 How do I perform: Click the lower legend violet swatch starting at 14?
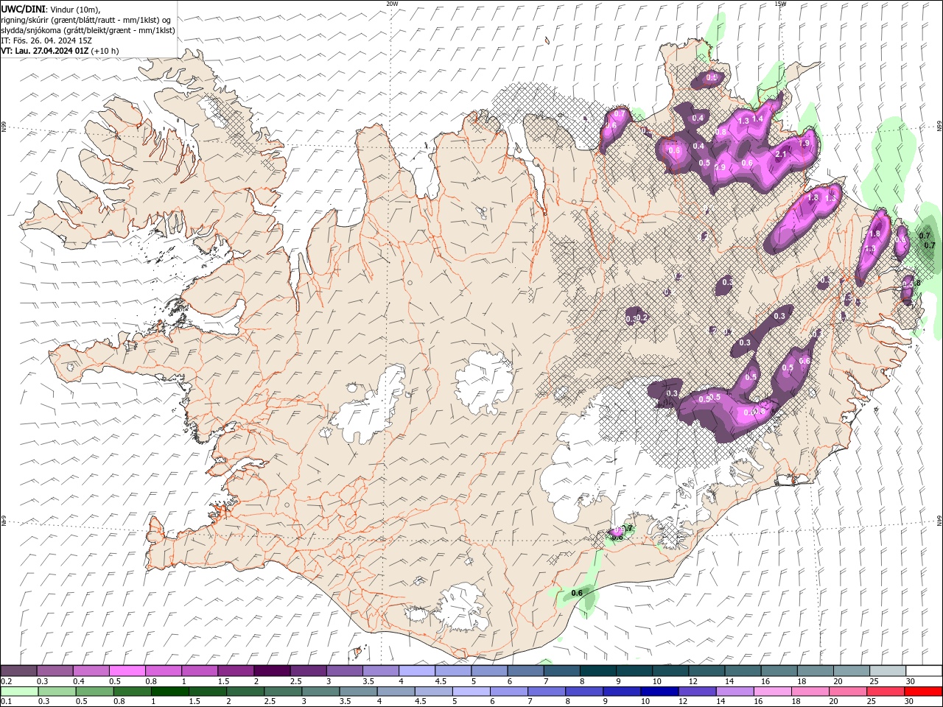click(x=735, y=692)
